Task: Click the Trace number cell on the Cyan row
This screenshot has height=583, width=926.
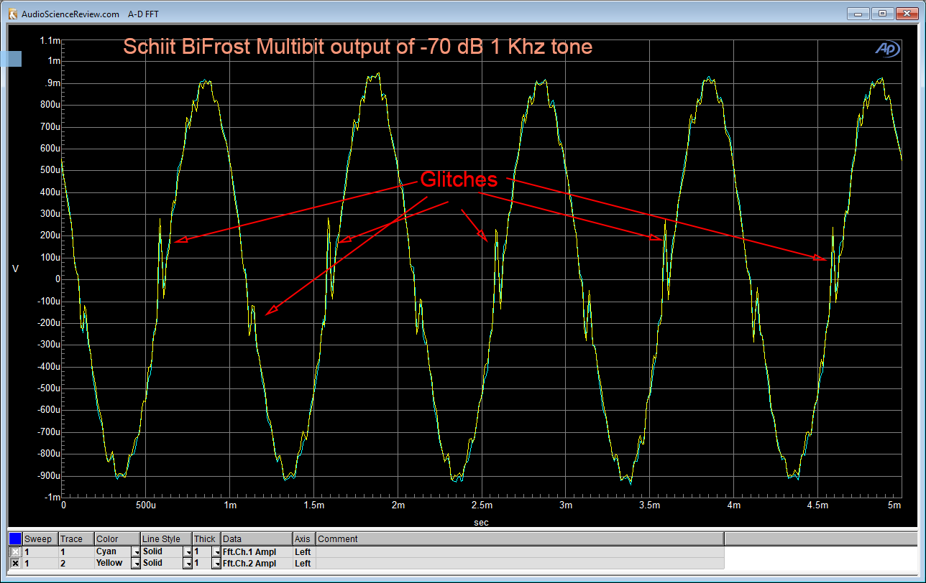Action: tap(76, 551)
